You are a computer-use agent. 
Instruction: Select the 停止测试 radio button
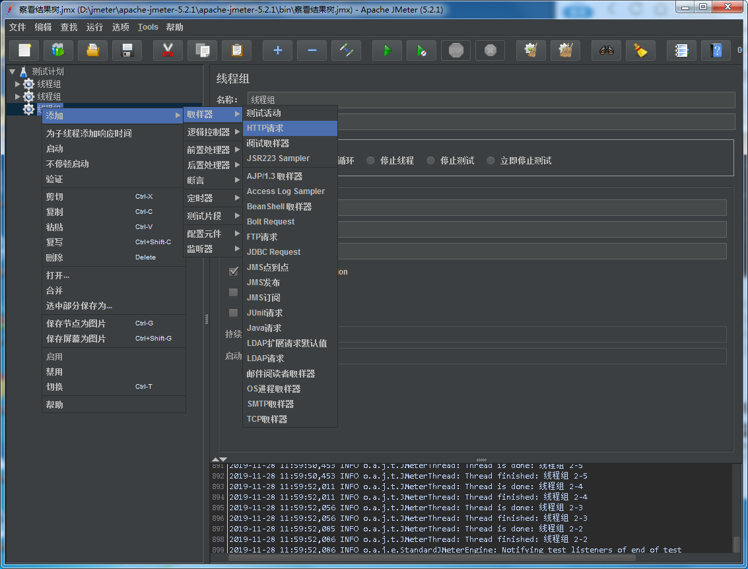(x=430, y=160)
